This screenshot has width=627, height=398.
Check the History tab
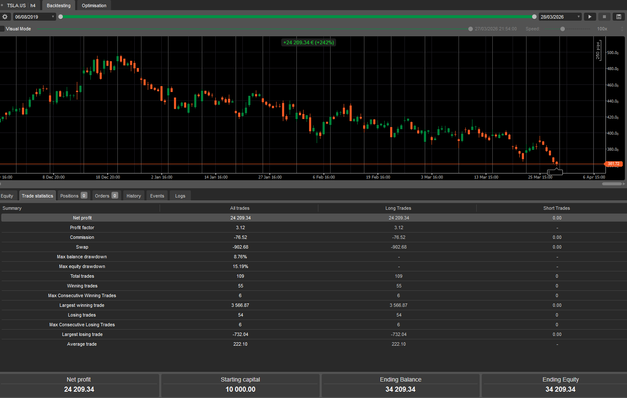(x=133, y=195)
